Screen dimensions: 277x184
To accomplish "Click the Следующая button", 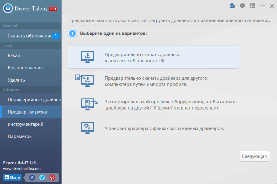I will [255, 156].
